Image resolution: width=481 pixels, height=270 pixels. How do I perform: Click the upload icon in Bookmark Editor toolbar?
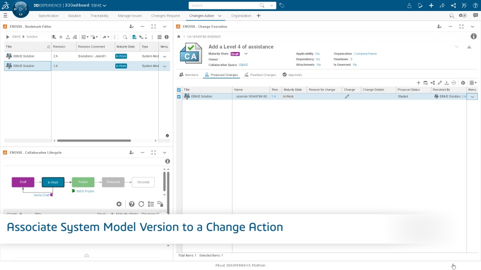point(68,37)
